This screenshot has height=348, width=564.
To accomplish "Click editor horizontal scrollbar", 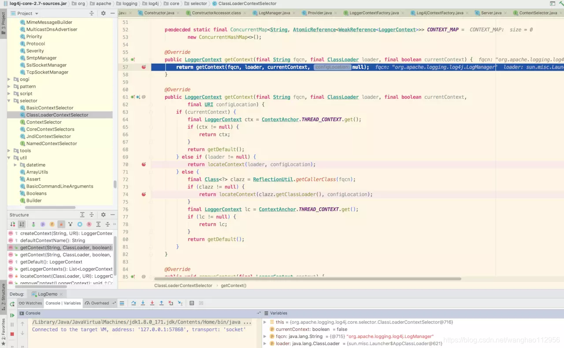I will 307,279.
